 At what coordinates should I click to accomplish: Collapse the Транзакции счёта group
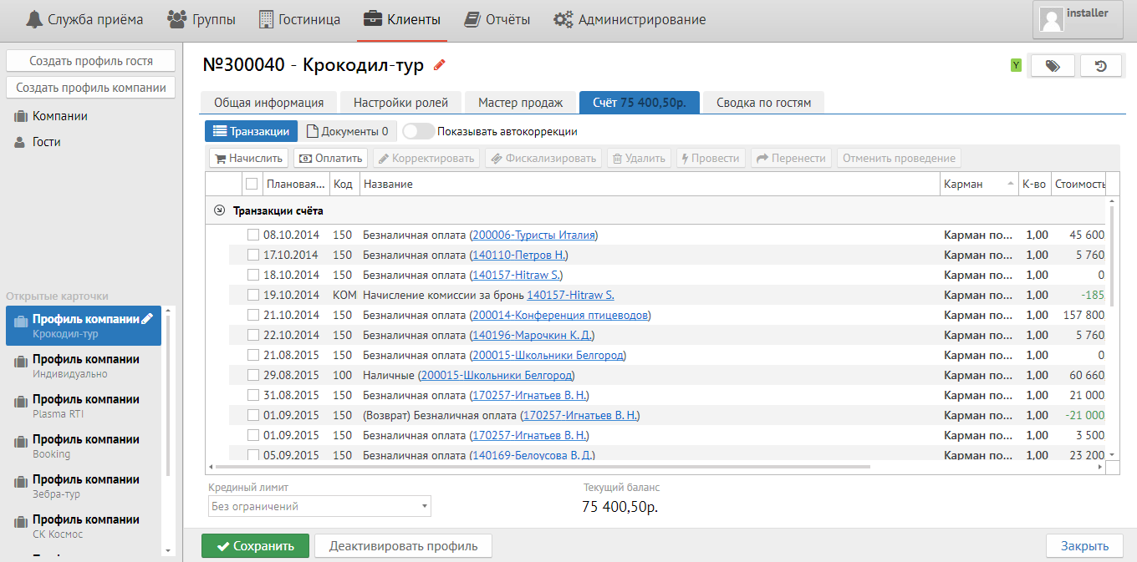tap(219, 211)
